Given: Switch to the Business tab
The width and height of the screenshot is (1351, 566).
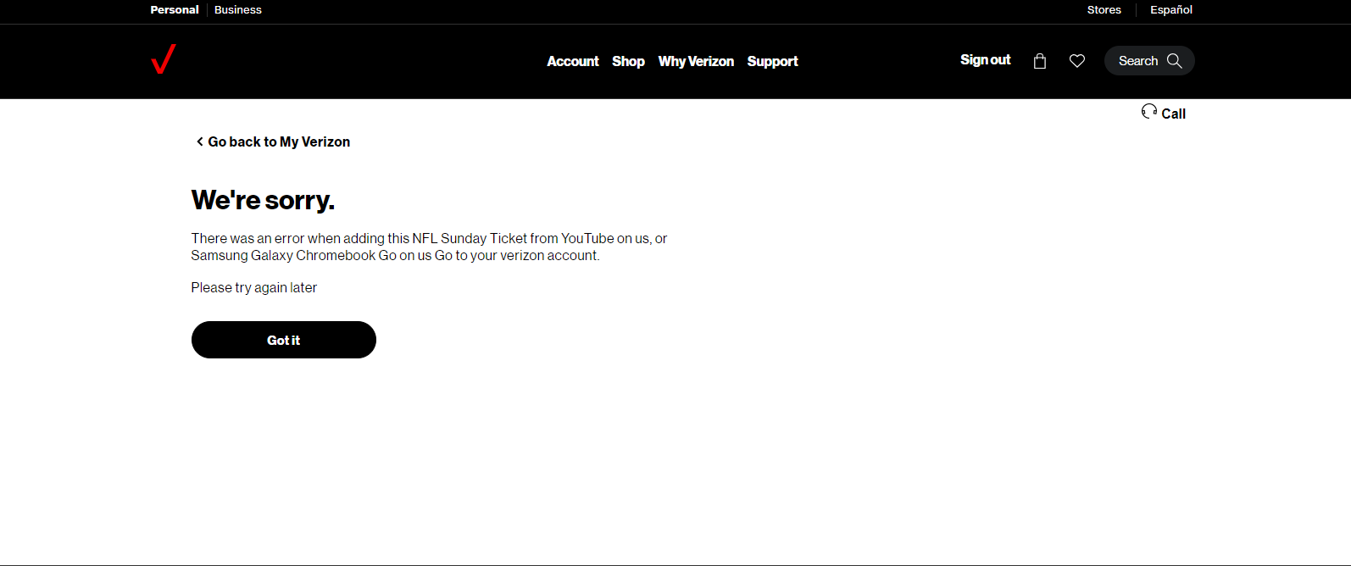Looking at the screenshot, I should coord(238,10).
